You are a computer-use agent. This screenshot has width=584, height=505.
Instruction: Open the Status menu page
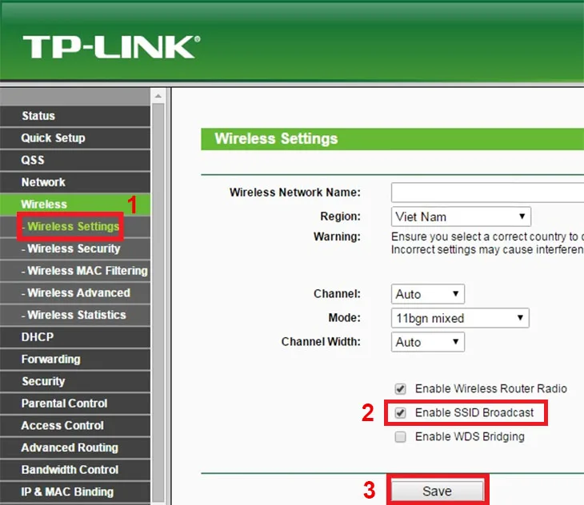(x=75, y=116)
